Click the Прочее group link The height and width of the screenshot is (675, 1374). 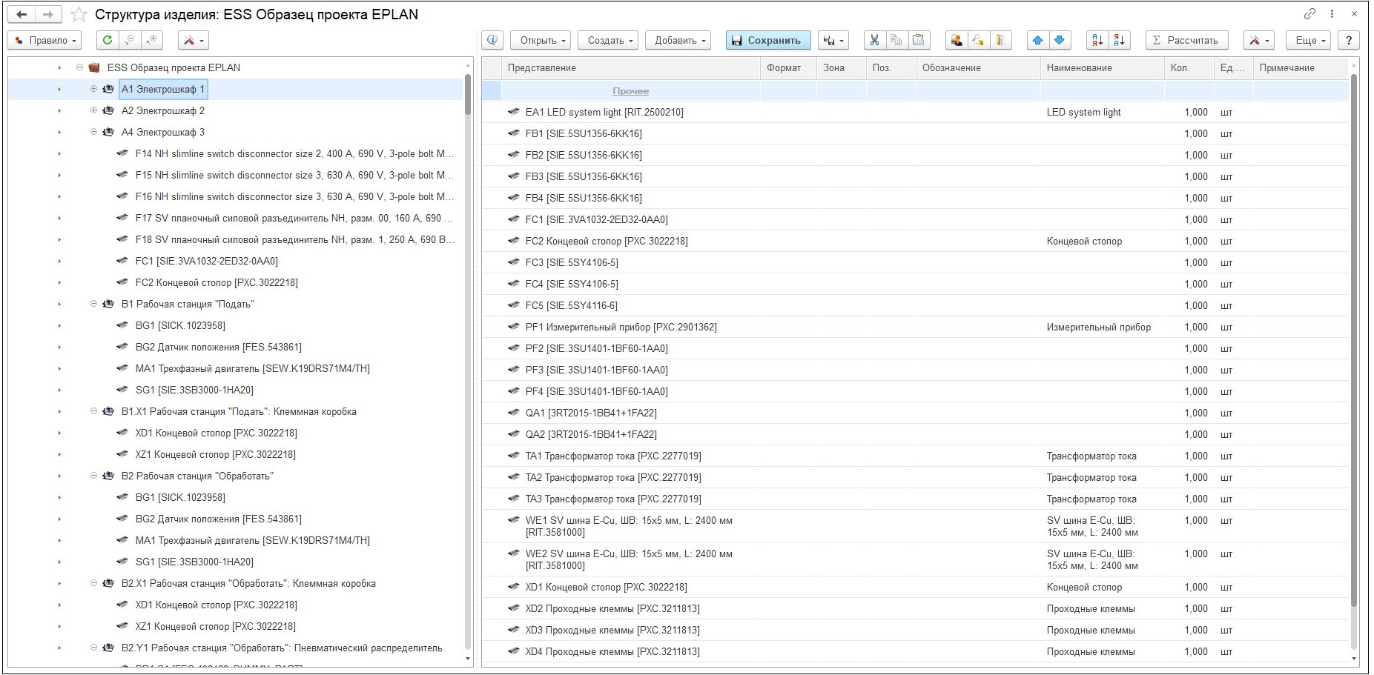point(630,91)
